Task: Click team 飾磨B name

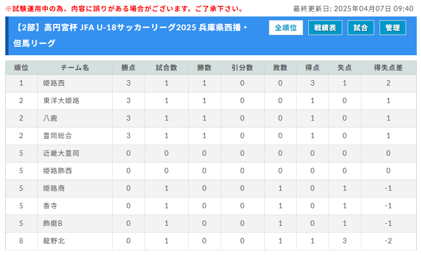Action: point(53,223)
